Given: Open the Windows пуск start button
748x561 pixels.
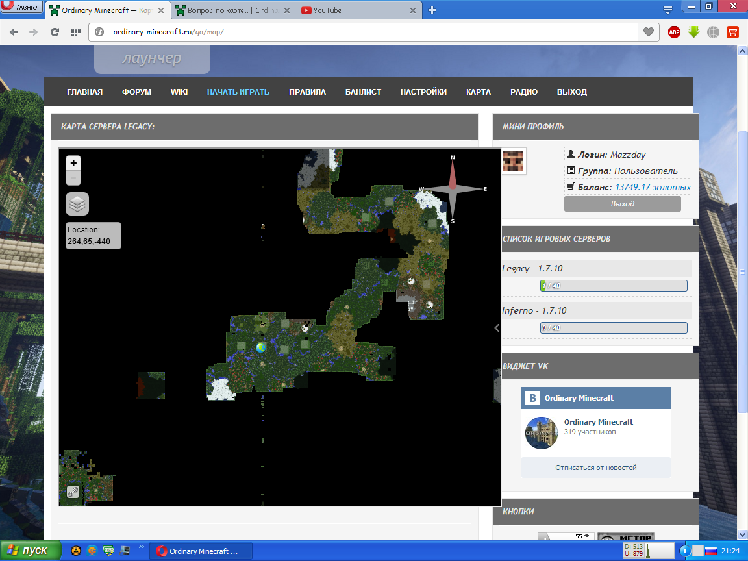Looking at the screenshot, I should (x=31, y=551).
